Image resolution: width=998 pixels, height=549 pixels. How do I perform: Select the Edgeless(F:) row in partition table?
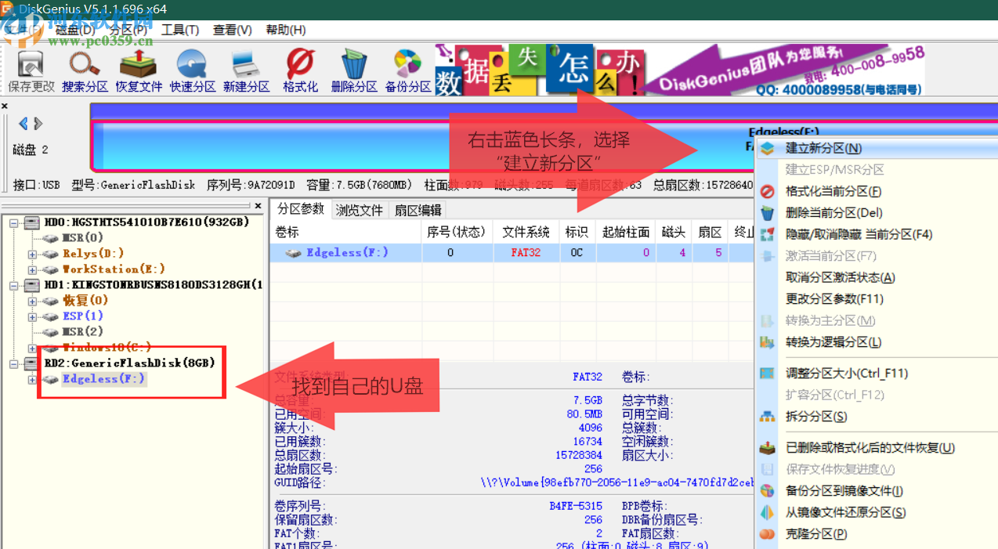[x=512, y=253]
